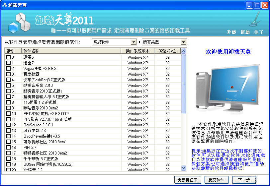270x186 pixels.
Task: Open the 所有类型 dropdown
Action: pyautogui.click(x=164, y=42)
